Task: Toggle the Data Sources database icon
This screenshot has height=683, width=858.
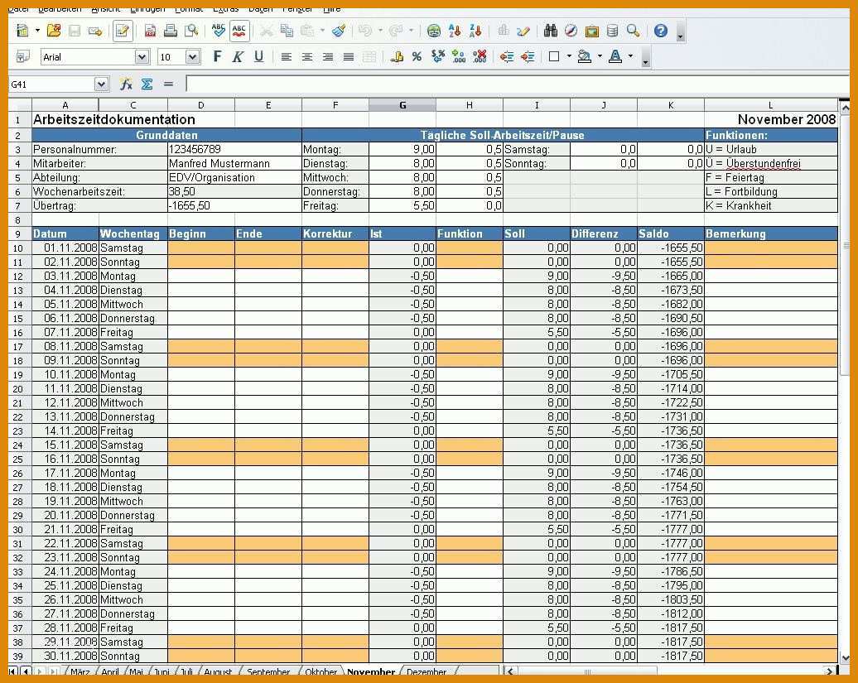Action: coord(612,31)
